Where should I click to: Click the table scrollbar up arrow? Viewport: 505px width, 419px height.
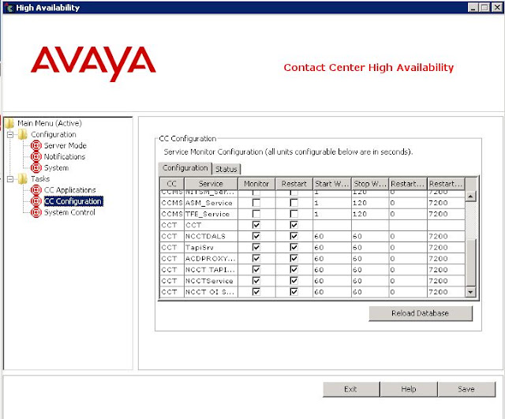click(x=471, y=196)
